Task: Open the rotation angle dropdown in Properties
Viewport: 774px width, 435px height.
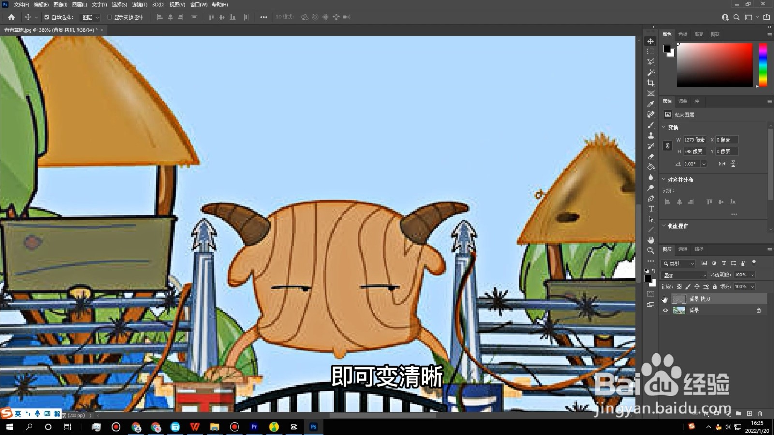Action: [704, 164]
